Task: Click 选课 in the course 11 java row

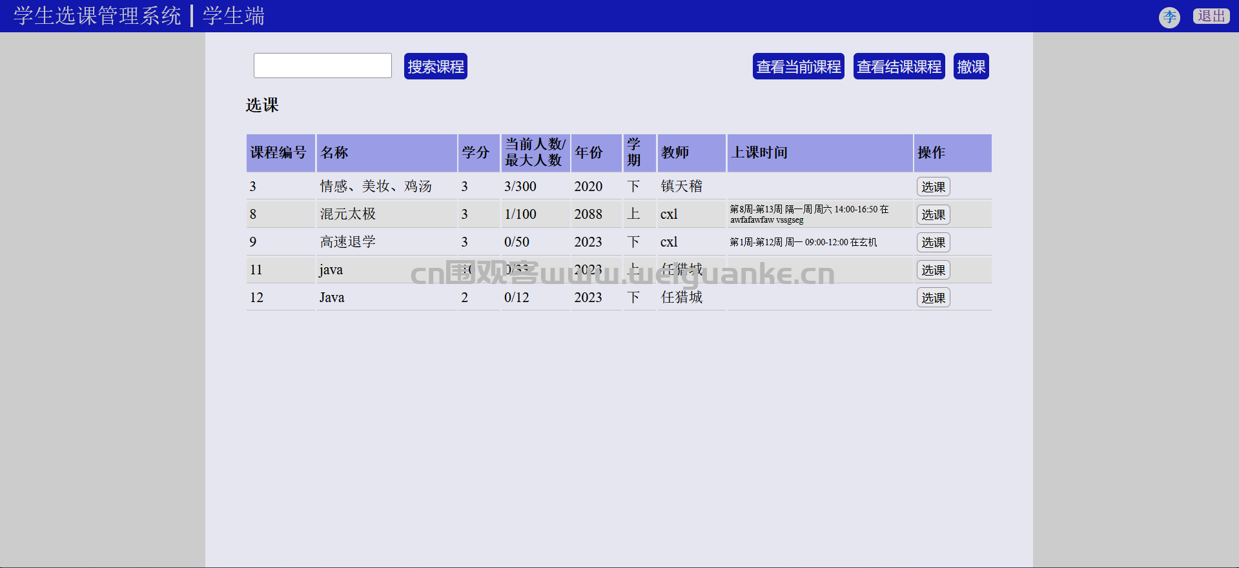Action: [x=934, y=270]
